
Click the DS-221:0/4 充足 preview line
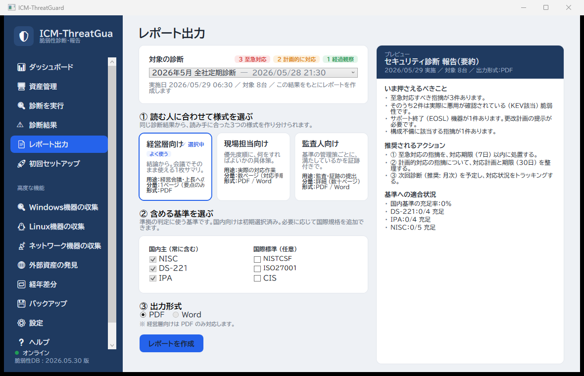[x=417, y=211]
